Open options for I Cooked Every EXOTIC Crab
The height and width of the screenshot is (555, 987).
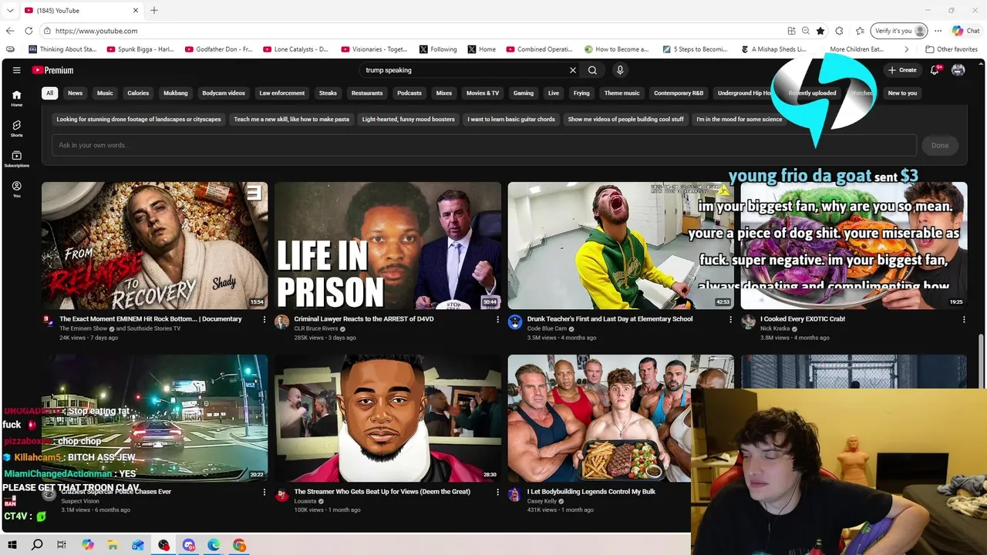pos(964,319)
